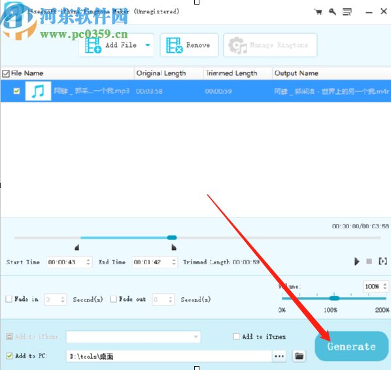Click the trim start marker
The image size is (391, 370).
pos(77,247)
